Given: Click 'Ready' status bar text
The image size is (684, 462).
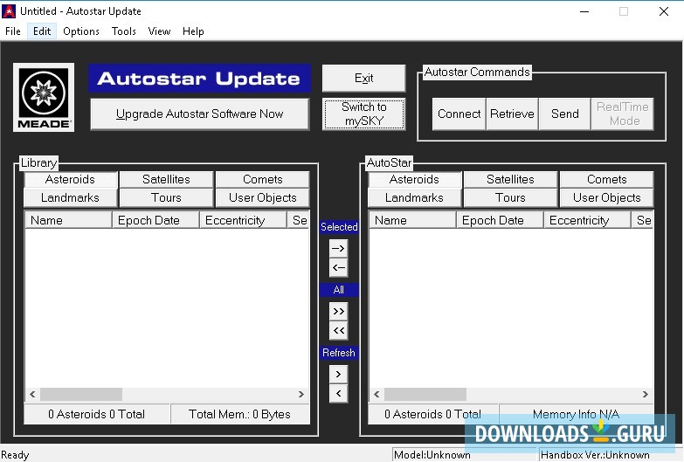Looking at the screenshot, I should click(x=15, y=455).
